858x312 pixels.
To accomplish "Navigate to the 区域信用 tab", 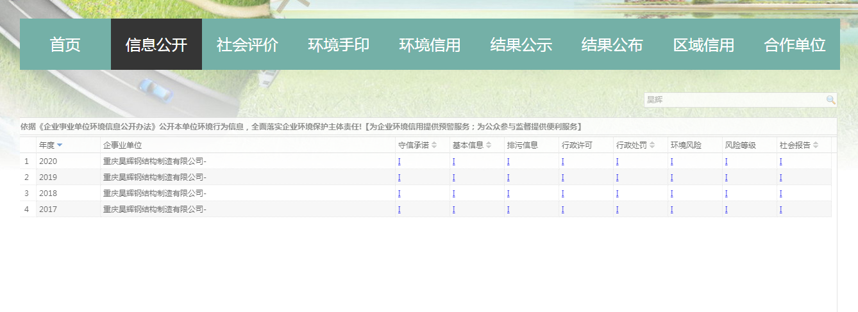I will point(703,45).
